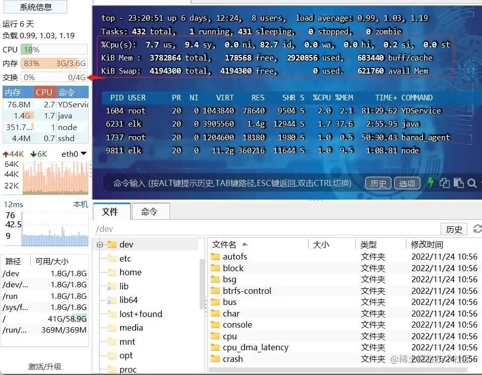Click the java process row in sidebar
The width and height of the screenshot is (482, 375).
point(45,116)
